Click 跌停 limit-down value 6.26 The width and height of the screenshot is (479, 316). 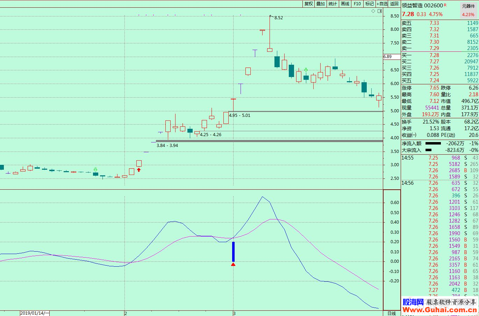(473, 88)
